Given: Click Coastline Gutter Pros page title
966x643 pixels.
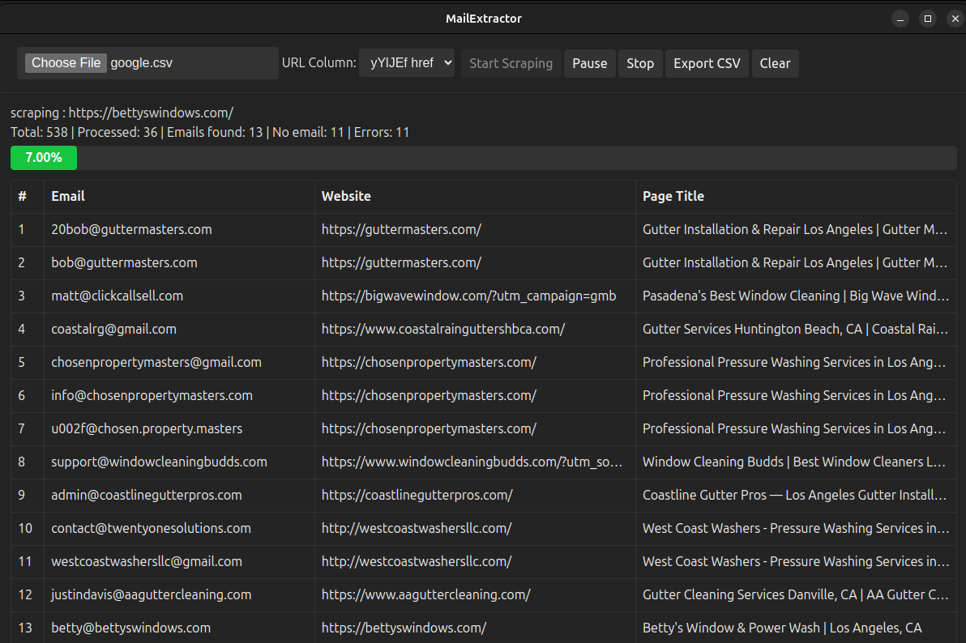Looking at the screenshot, I should (794, 496).
